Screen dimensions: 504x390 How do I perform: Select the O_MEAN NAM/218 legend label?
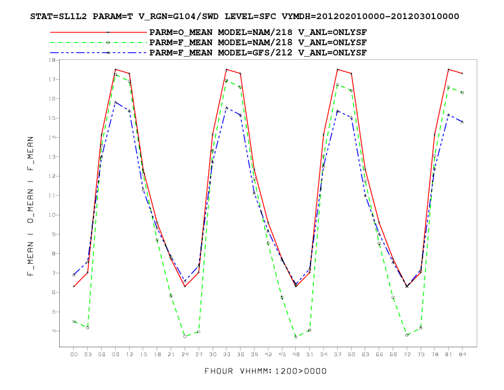coord(258,32)
